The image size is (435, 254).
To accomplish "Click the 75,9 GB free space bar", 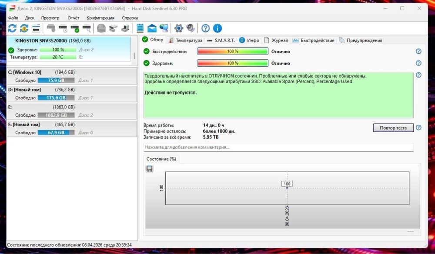I will 56,81.
